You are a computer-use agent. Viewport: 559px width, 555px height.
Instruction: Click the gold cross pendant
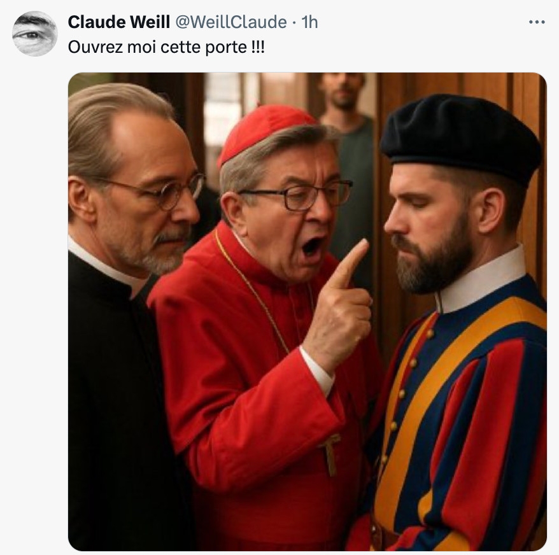coord(330,454)
